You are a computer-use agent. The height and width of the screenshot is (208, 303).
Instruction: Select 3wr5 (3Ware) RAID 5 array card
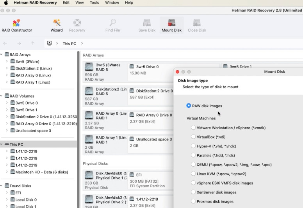coord(105,72)
